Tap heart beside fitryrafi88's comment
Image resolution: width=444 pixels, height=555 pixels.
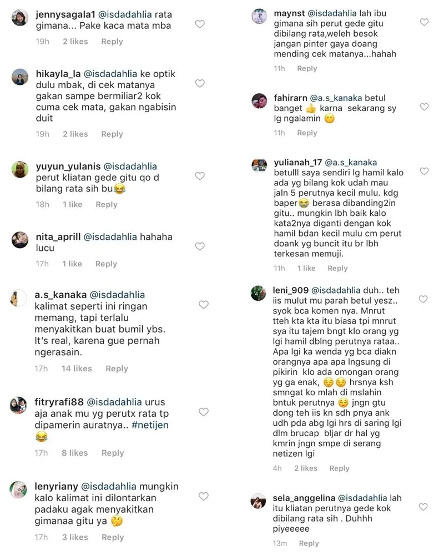[x=204, y=412]
